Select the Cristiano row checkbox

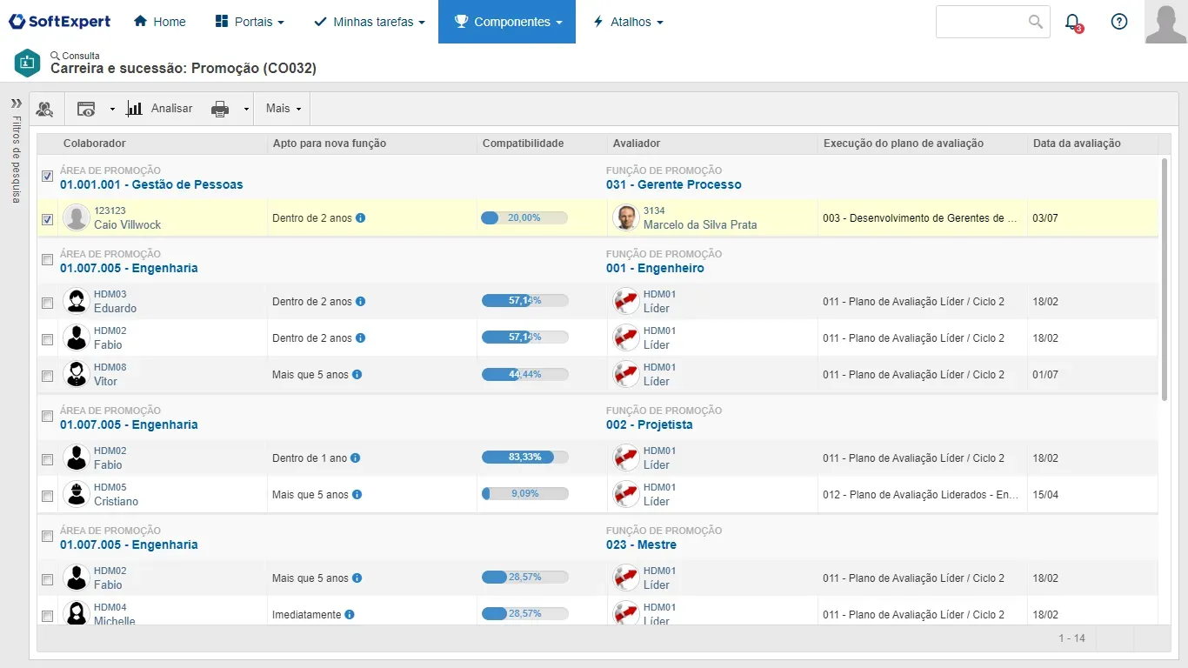point(47,496)
